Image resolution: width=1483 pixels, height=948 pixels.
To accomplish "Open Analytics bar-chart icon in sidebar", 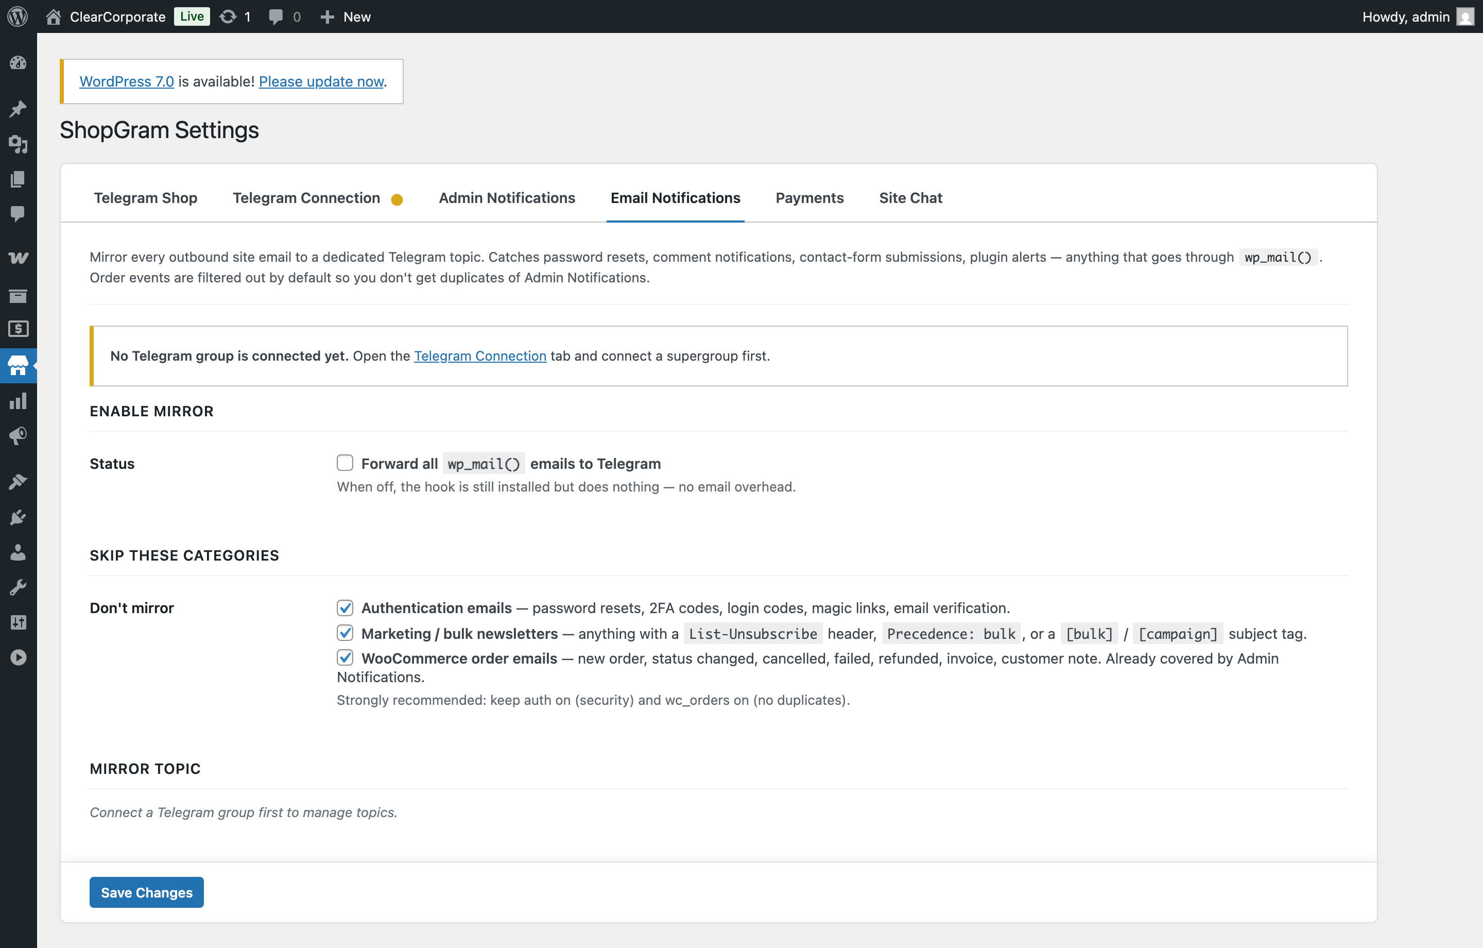I will [x=18, y=401].
